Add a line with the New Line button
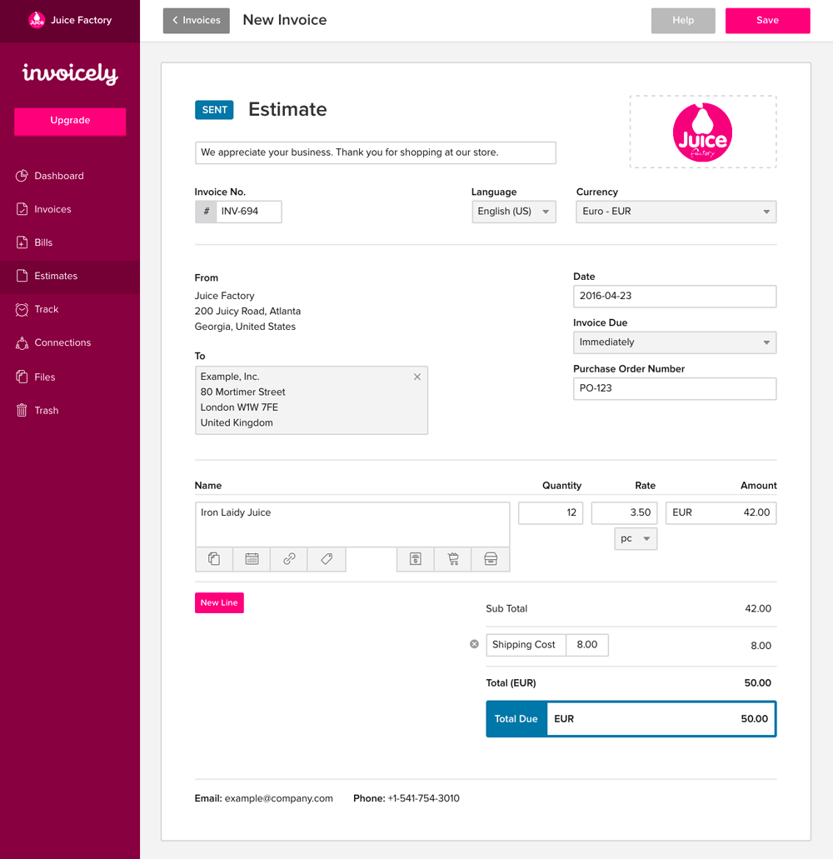This screenshot has width=833, height=859. coord(219,602)
